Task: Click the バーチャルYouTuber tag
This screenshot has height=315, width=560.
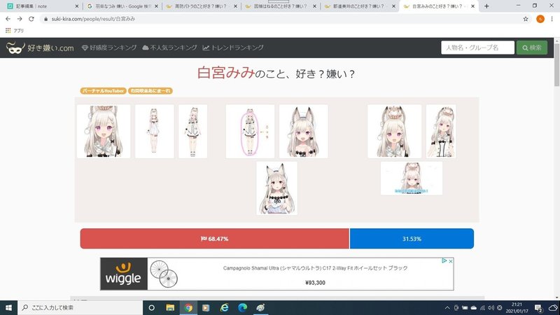Action: coord(103,91)
